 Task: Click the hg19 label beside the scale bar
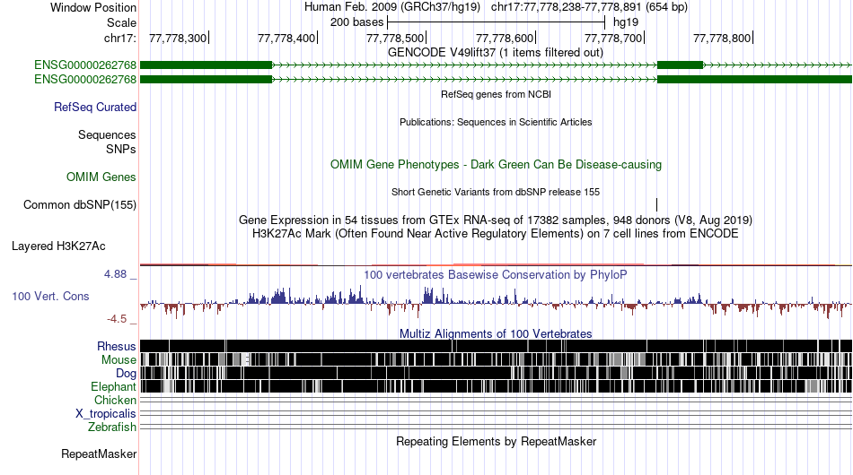tap(626, 22)
